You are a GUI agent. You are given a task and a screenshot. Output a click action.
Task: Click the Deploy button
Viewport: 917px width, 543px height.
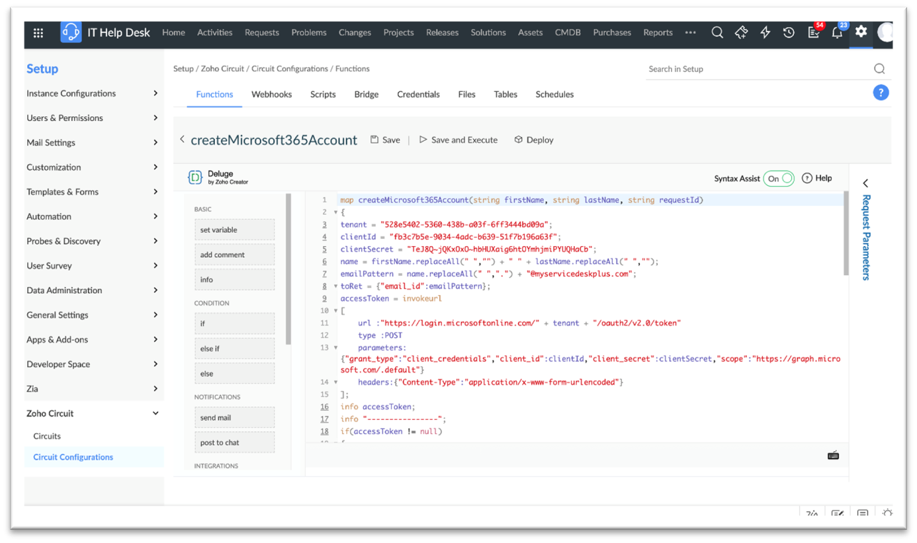pyautogui.click(x=534, y=140)
